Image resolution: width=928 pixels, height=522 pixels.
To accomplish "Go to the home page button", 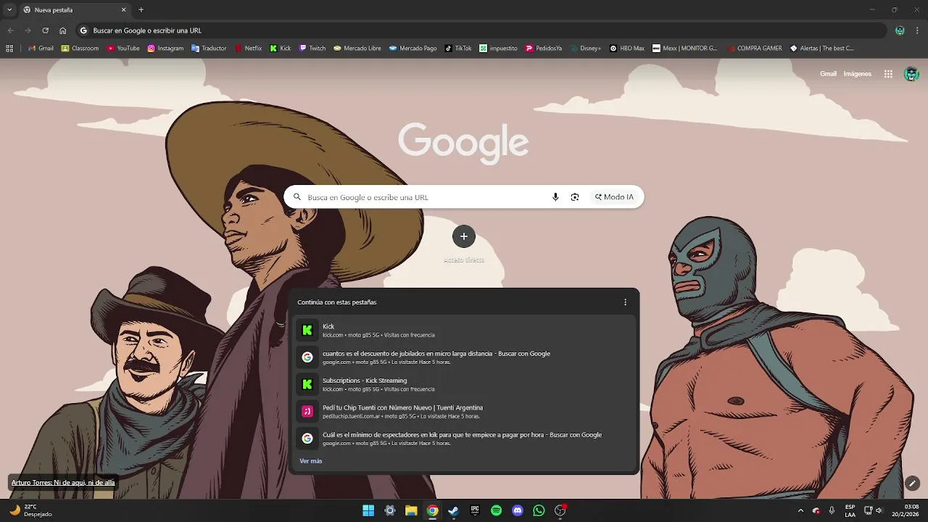I will coord(63,30).
